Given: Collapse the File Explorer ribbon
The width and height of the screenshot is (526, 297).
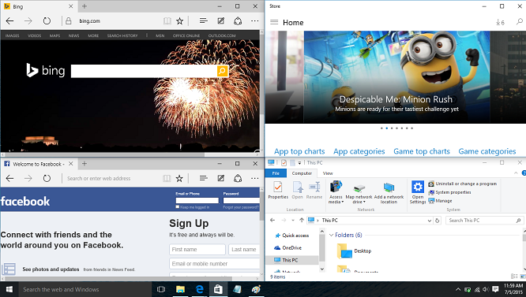Looking at the screenshot, I should (516, 173).
